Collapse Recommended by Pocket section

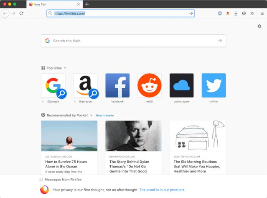91,115
